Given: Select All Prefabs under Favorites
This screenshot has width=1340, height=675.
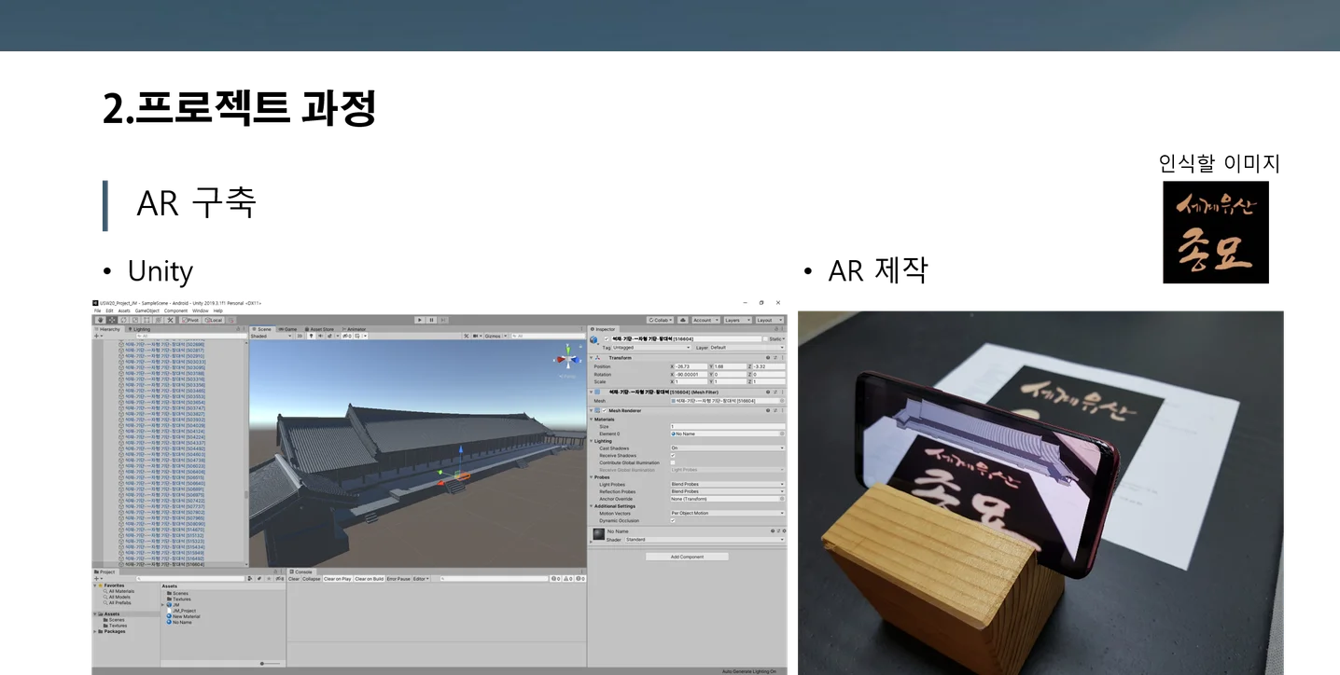Looking at the screenshot, I should [x=118, y=602].
